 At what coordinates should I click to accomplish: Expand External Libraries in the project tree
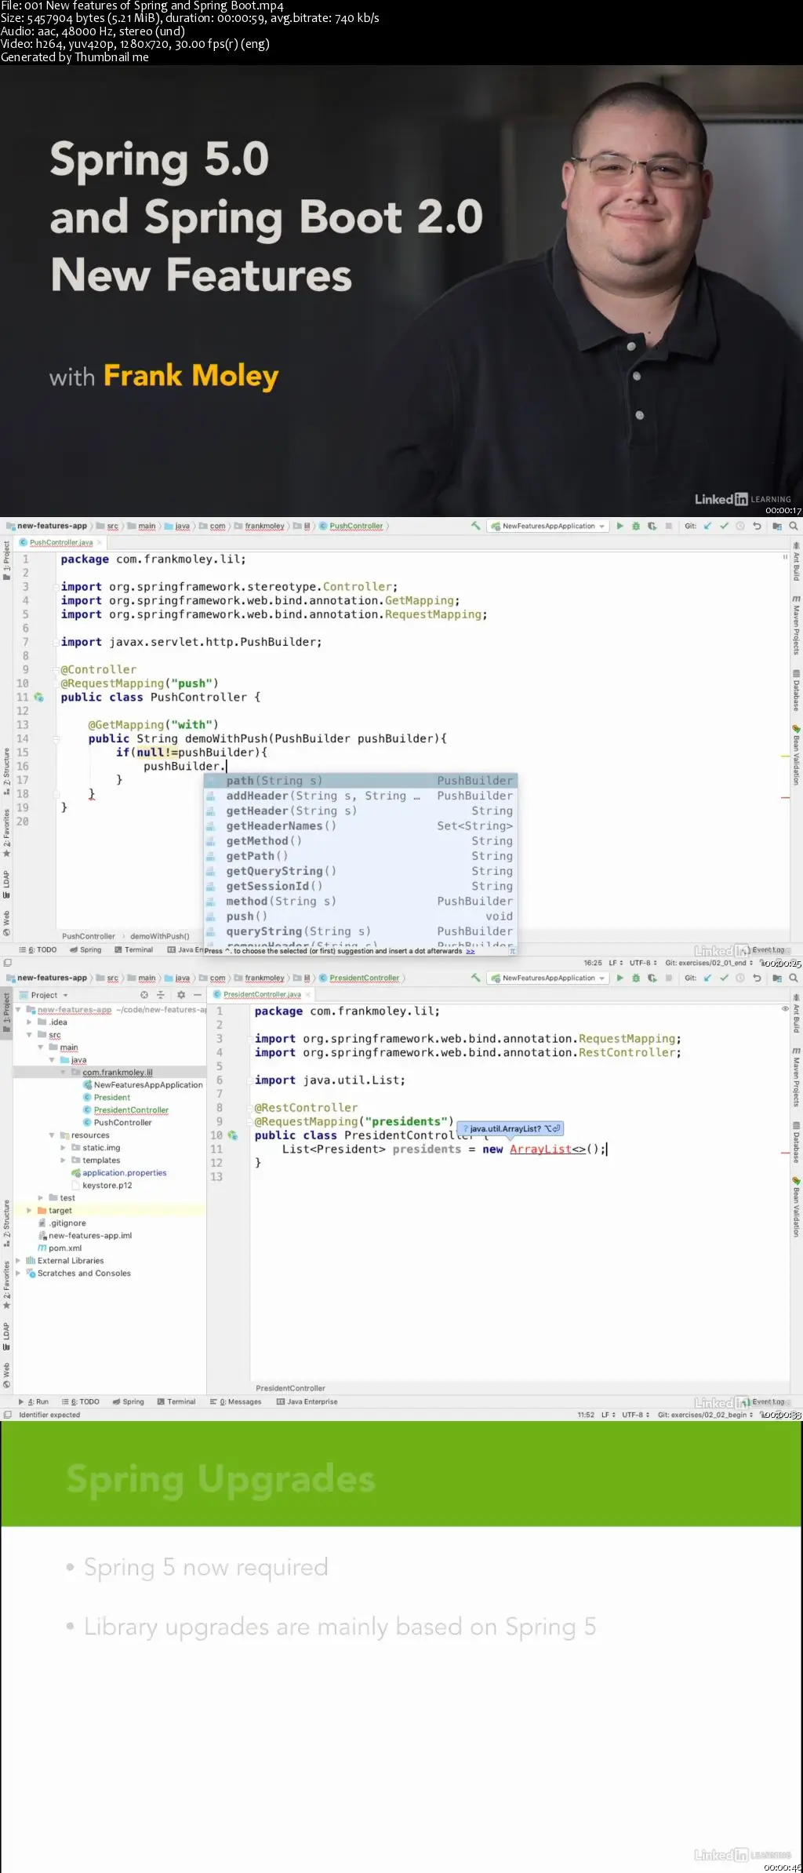[x=18, y=1261]
